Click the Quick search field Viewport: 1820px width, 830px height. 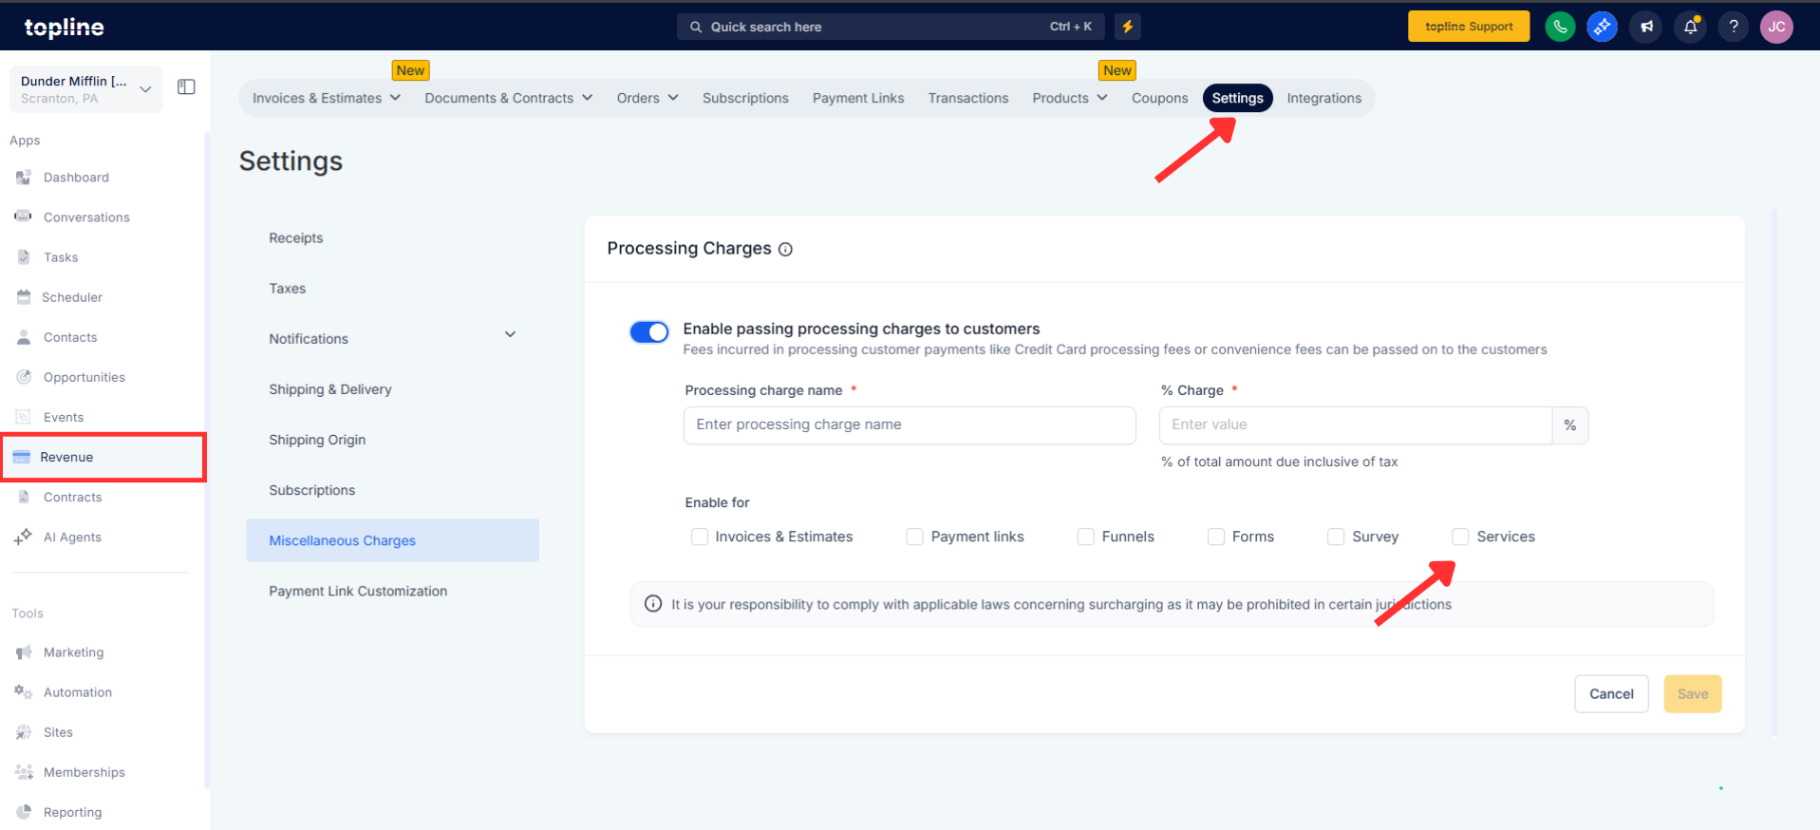(890, 27)
